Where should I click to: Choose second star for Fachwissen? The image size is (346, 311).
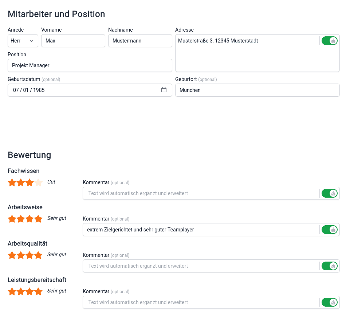click(21, 182)
